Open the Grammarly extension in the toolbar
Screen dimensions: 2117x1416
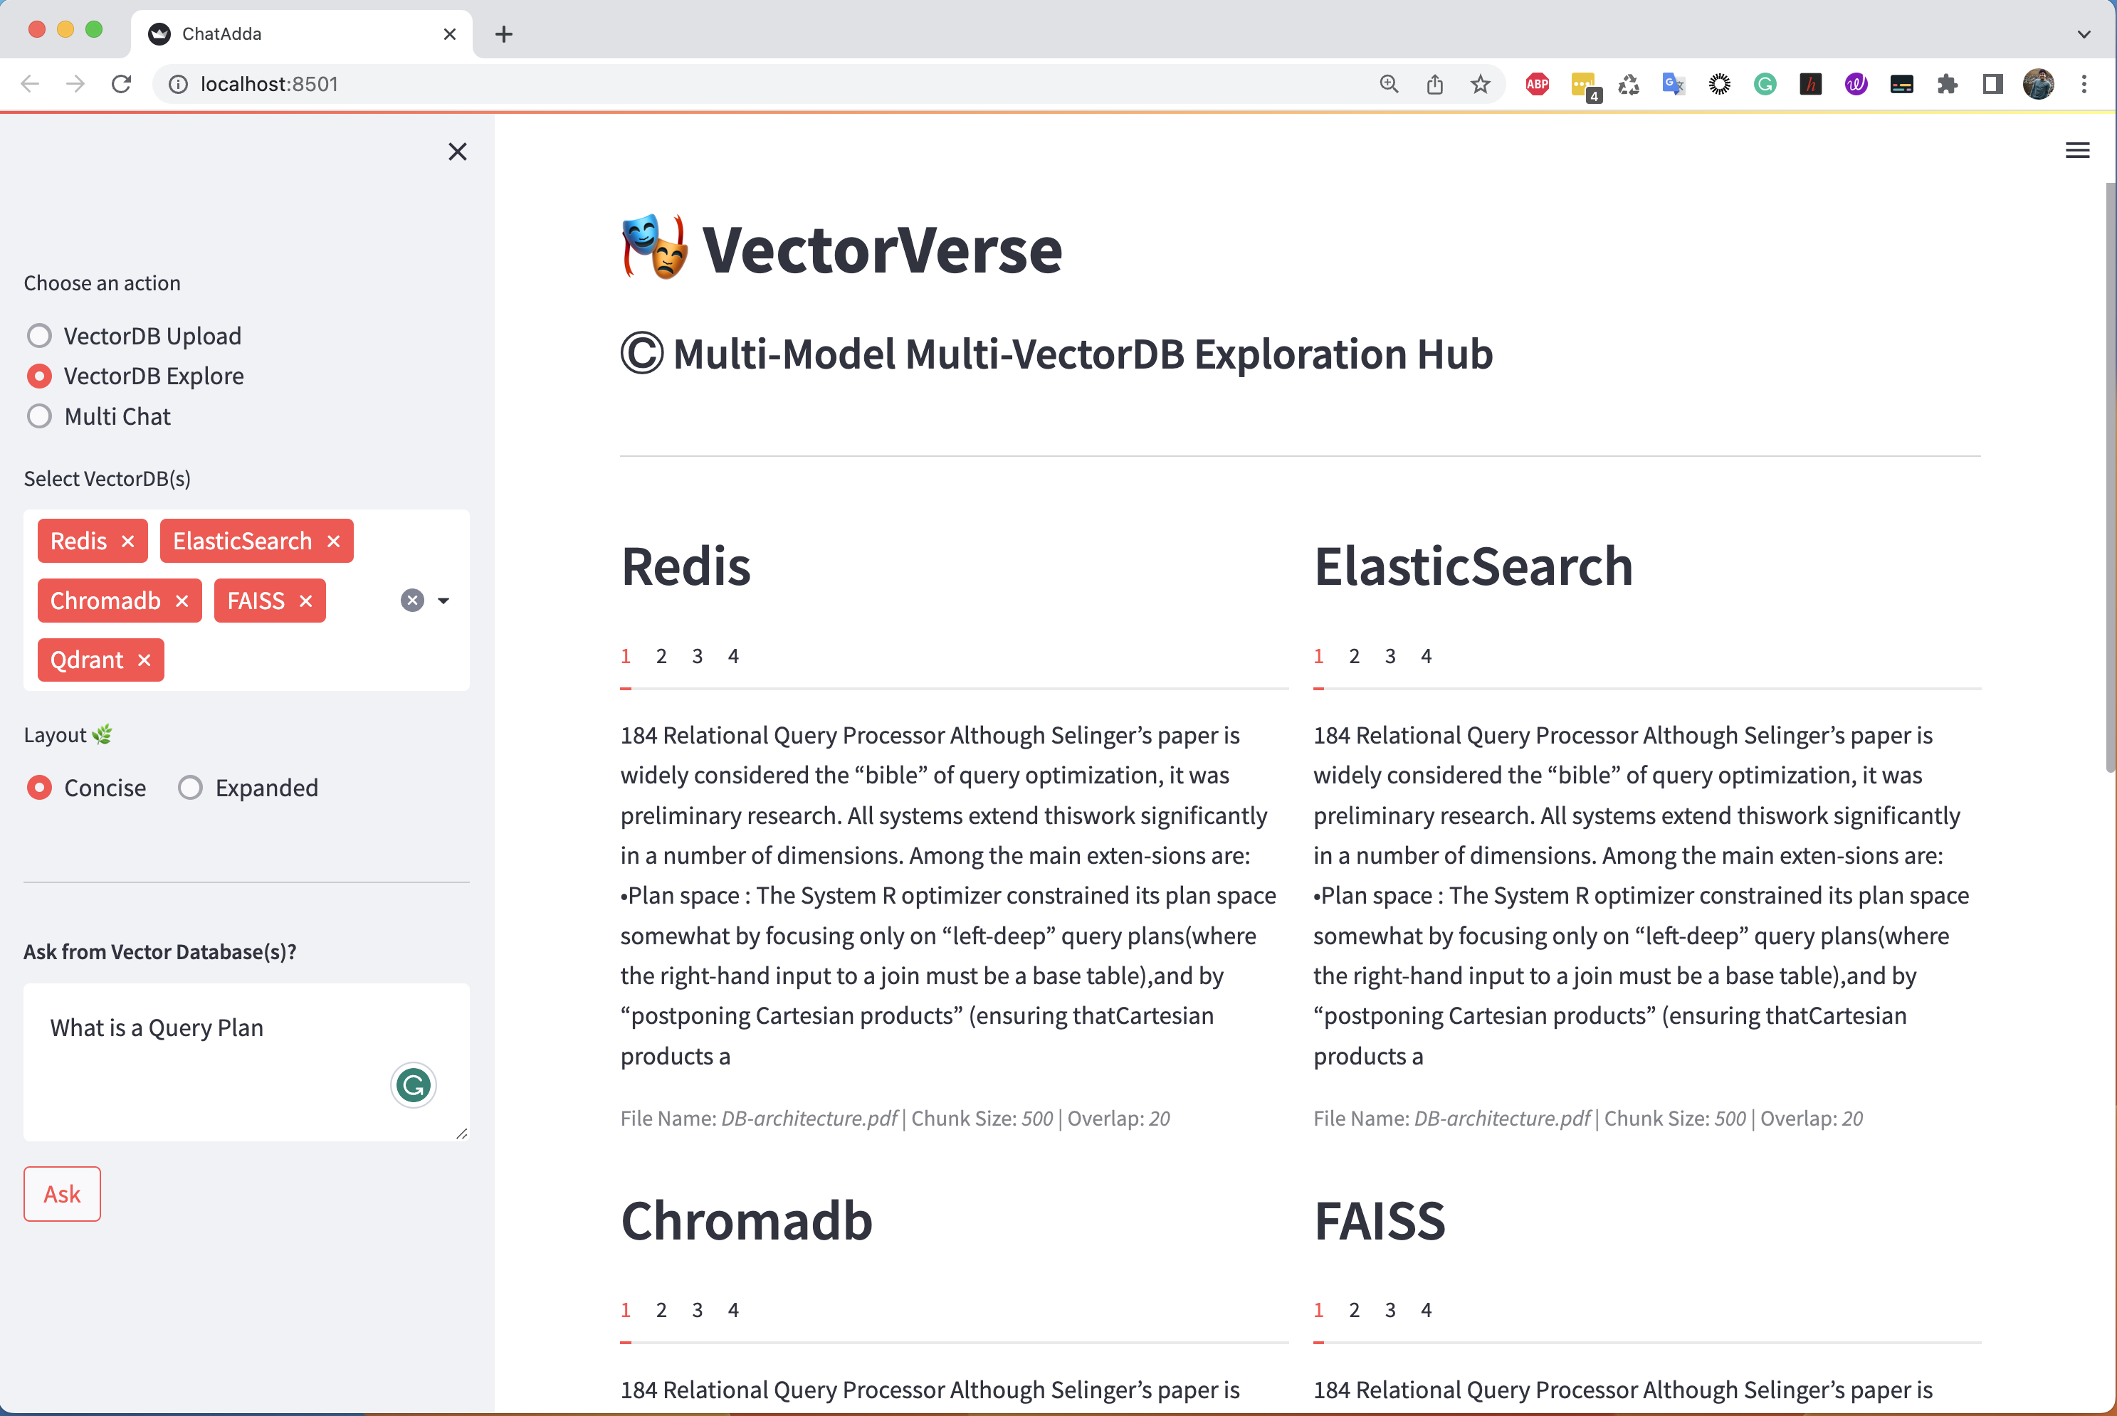click(x=1765, y=84)
